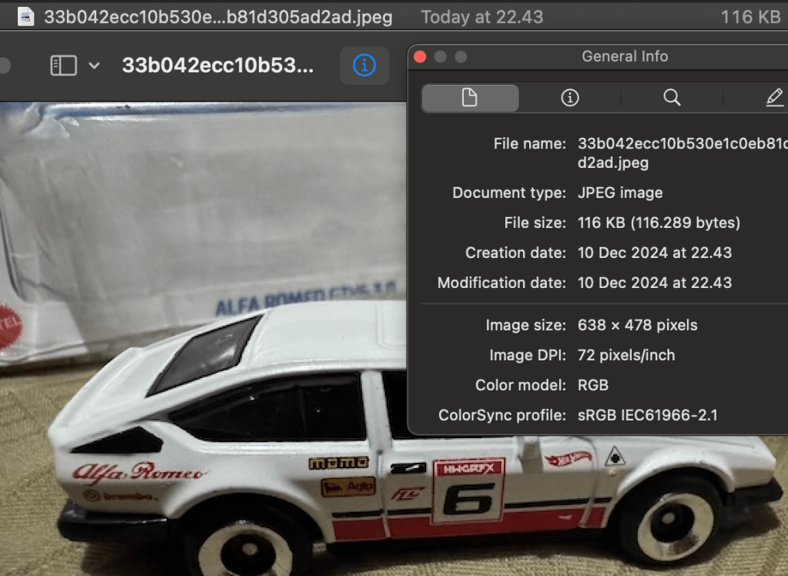Click the sidebar view icon in toolbar
The height and width of the screenshot is (576, 788).
pos(63,65)
